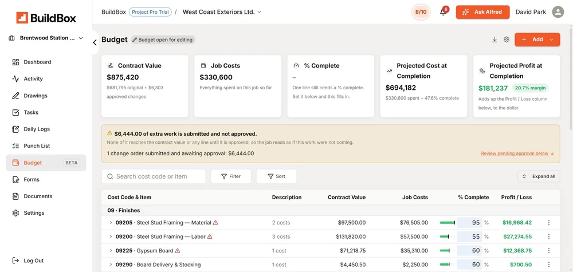Expand row 09205 Steel Stud Framing Material
The width and height of the screenshot is (573, 272).
click(111, 223)
